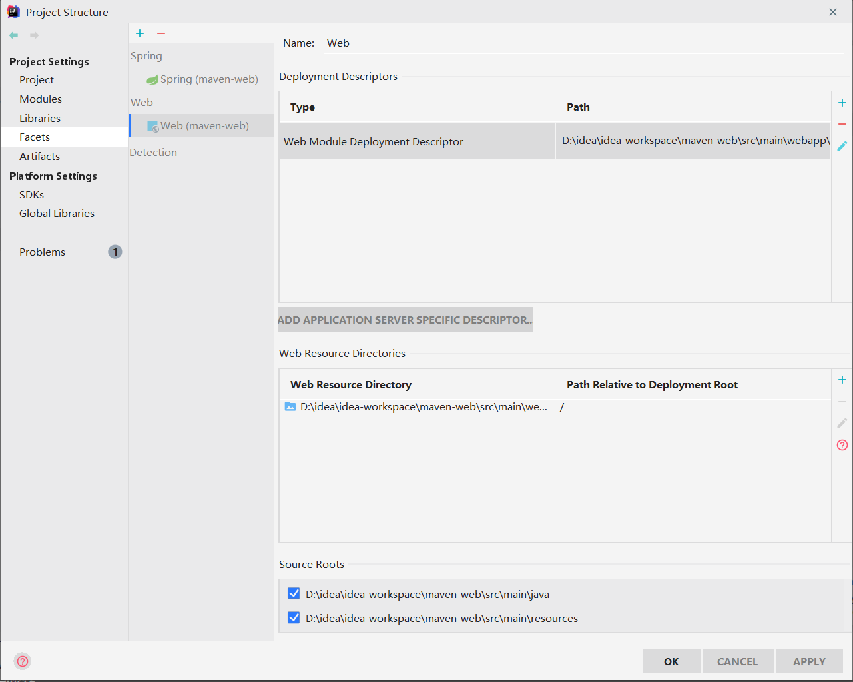This screenshot has width=853, height=682.
Task: Open the Libraries settings page
Action: coord(40,118)
